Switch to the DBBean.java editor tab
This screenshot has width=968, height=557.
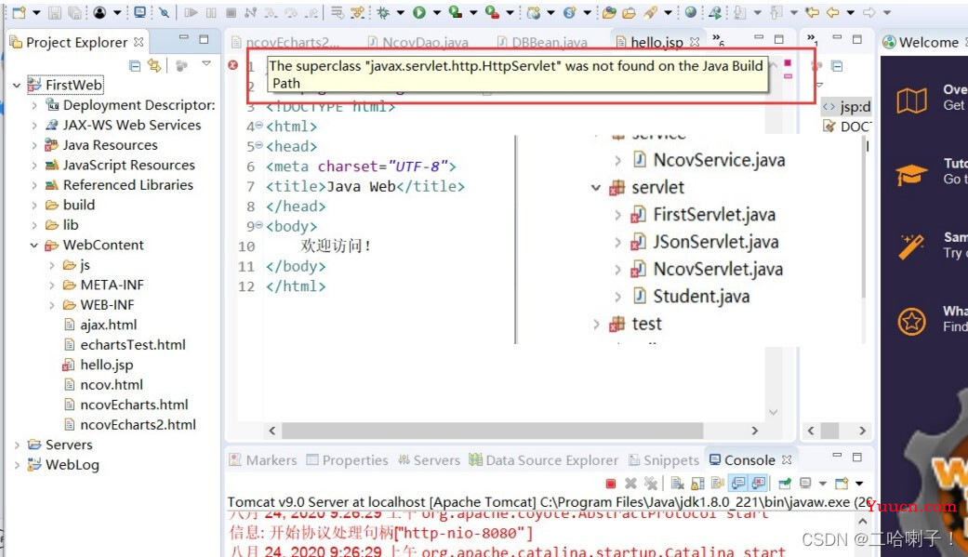click(x=543, y=42)
